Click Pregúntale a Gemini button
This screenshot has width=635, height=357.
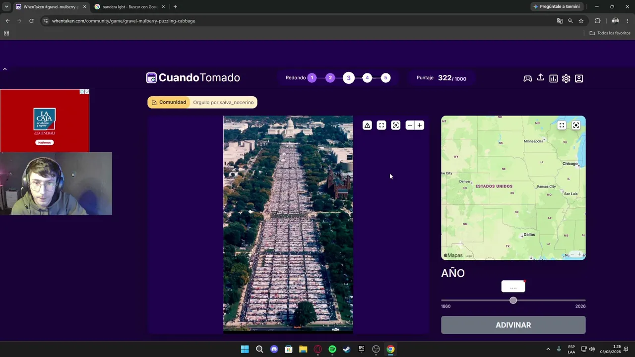[556, 7]
